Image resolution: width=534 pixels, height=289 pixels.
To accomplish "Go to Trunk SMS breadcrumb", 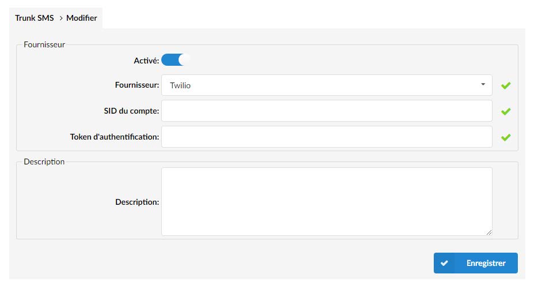I will tap(35, 18).
